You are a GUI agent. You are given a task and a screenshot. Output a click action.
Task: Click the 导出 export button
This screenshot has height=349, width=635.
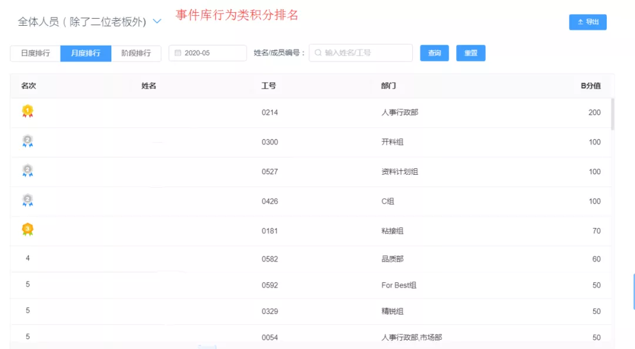pos(587,22)
